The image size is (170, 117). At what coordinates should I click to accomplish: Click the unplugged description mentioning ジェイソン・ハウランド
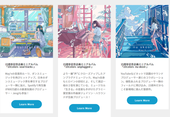[84, 85]
